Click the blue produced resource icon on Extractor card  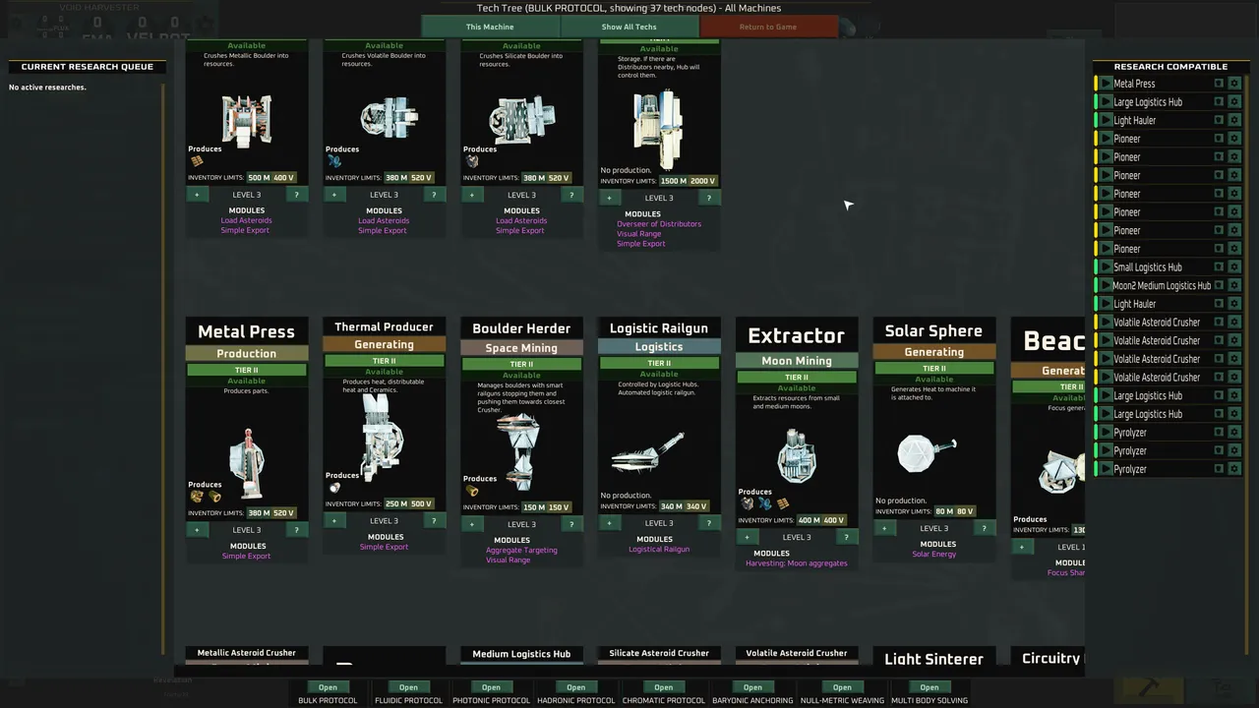pos(765,503)
